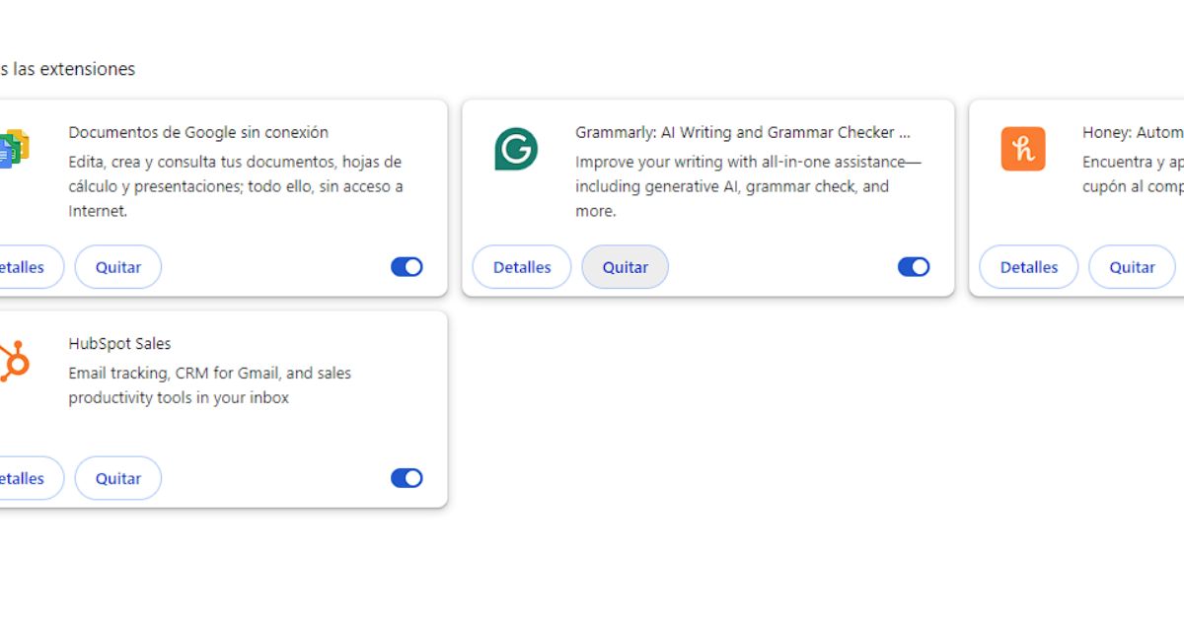Click Quitar for HubSpot Sales
This screenshot has width=1184, height=621.
pyautogui.click(x=118, y=478)
